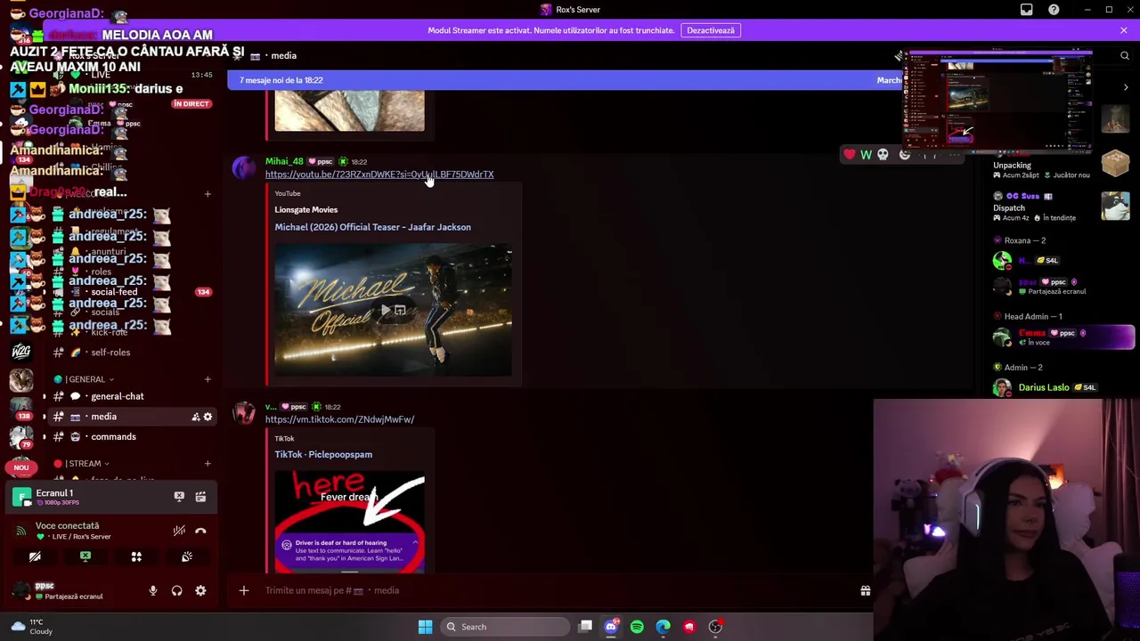Dismiss the Streamer Mode purple banner
The image size is (1140, 641).
(x=1123, y=30)
